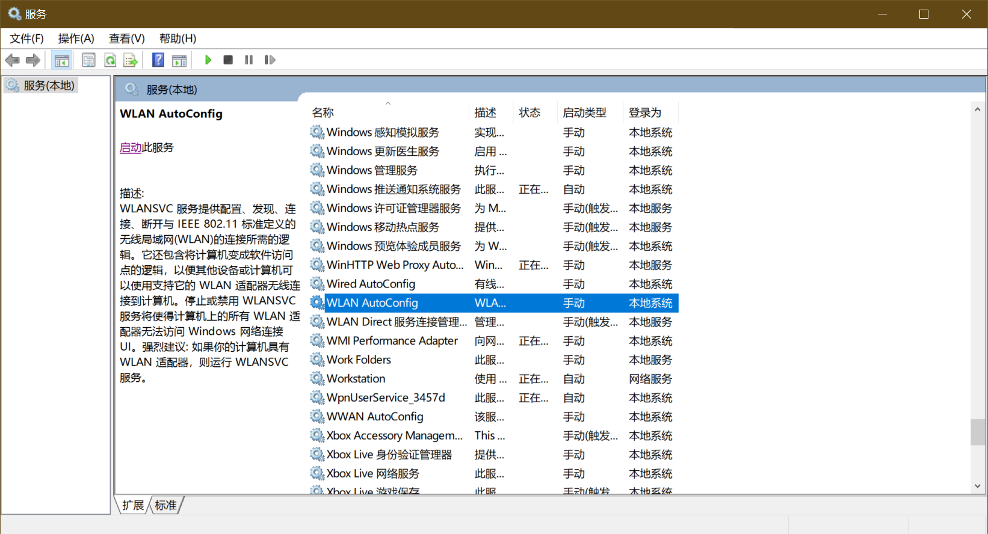Go forward with the right arrow toolbar icon
Viewport: 988px width, 534px height.
[33, 60]
